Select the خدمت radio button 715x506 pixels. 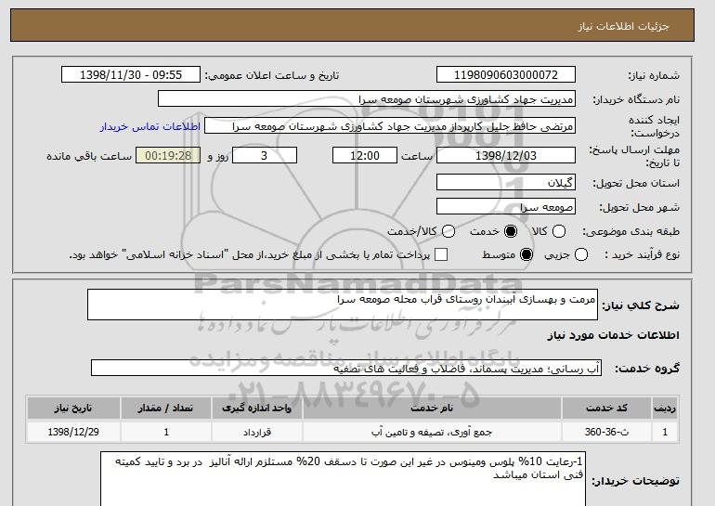pyautogui.click(x=511, y=231)
